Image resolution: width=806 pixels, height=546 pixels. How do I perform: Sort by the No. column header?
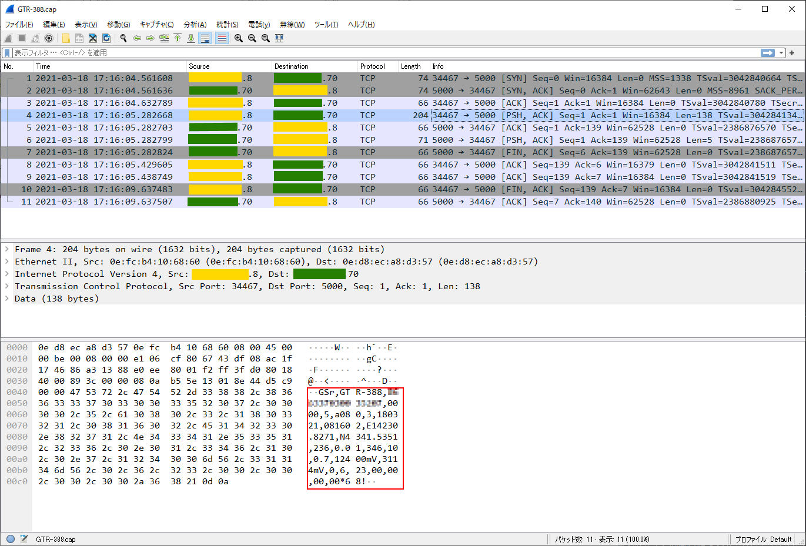(17, 66)
